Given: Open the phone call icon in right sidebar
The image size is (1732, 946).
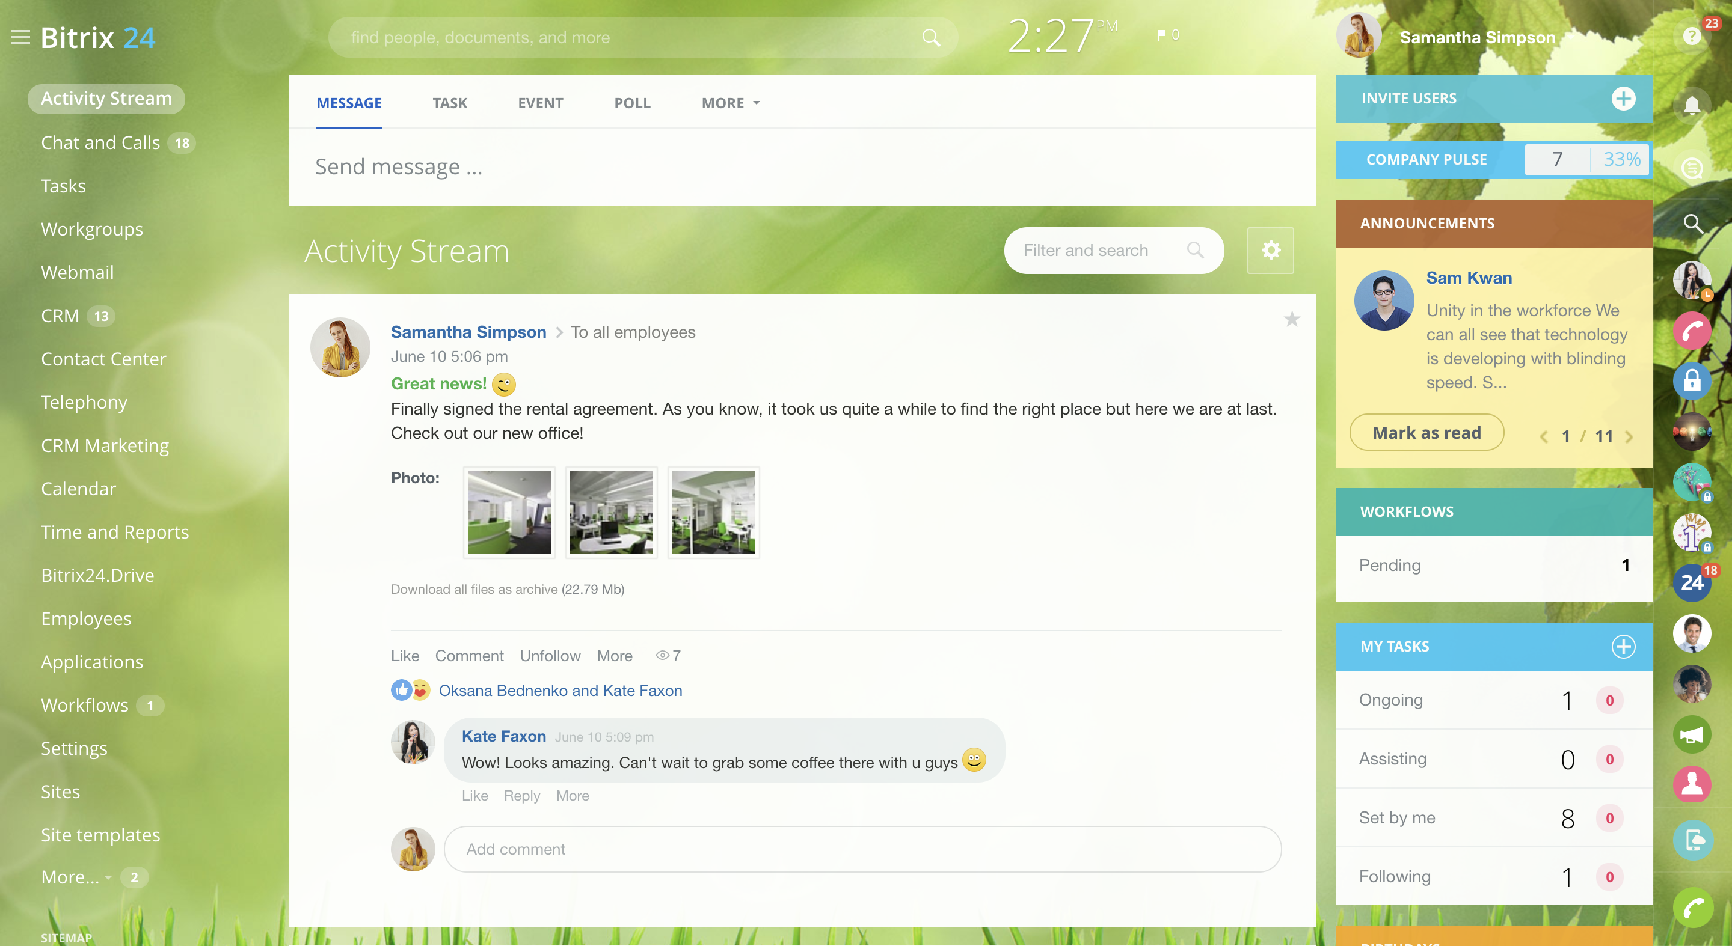Looking at the screenshot, I should click(x=1693, y=330).
